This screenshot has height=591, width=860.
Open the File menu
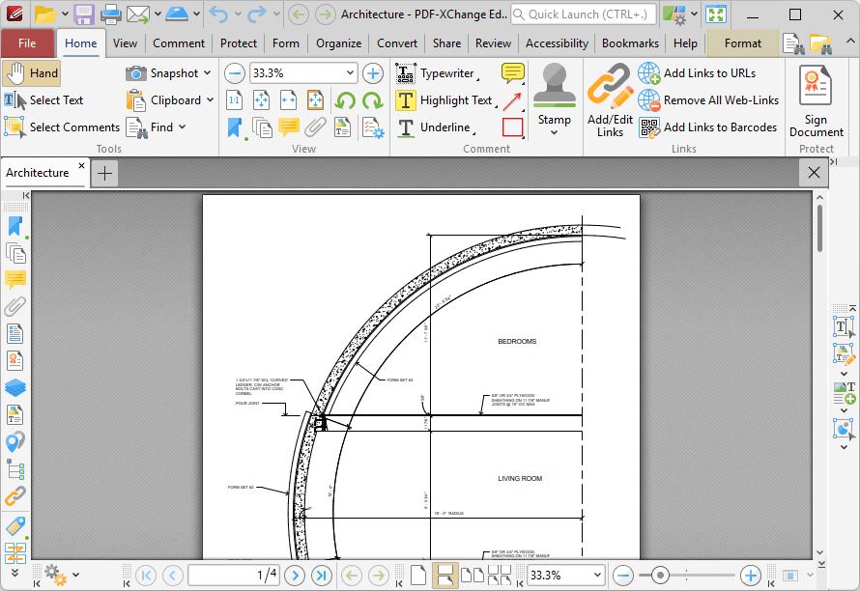pos(27,43)
